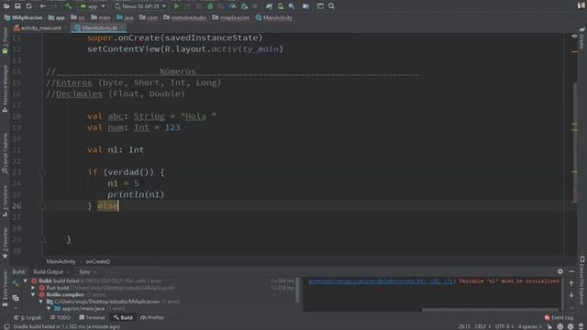
Task: Click the Debug app bug icon
Action: click(x=210, y=6)
